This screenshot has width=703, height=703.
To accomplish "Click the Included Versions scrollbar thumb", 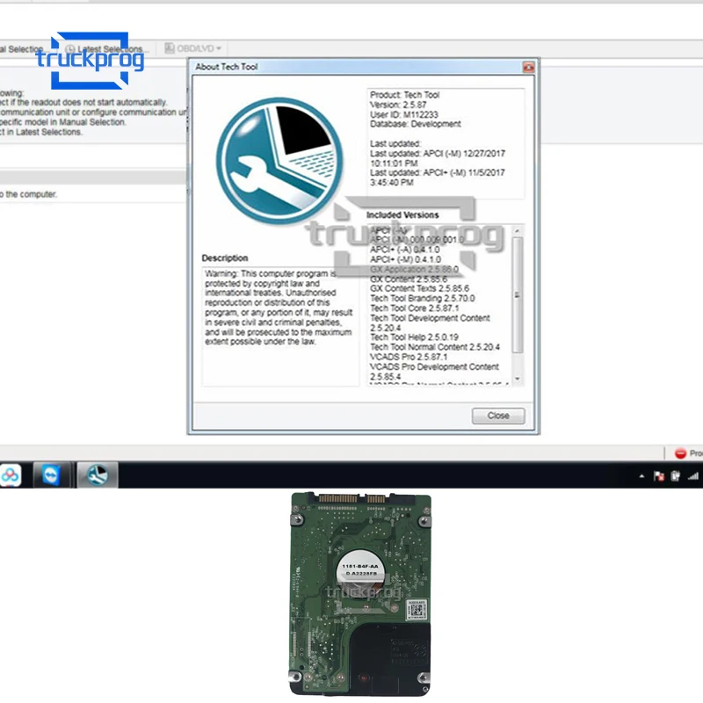I will (517, 294).
